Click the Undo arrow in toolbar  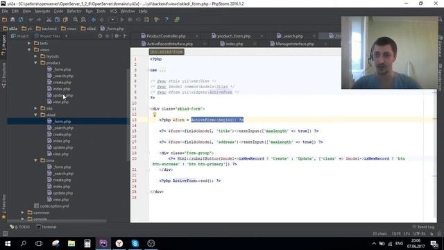31,19
